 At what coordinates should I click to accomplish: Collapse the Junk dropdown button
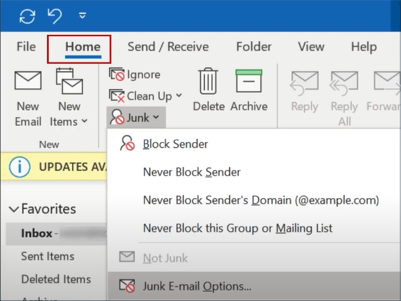(x=136, y=118)
